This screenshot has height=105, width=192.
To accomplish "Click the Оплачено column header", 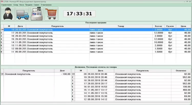I will coord(181,71).
